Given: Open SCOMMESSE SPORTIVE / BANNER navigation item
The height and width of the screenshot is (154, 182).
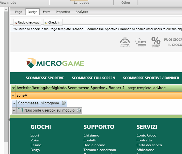Looking at the screenshot, I should click(x=151, y=78).
